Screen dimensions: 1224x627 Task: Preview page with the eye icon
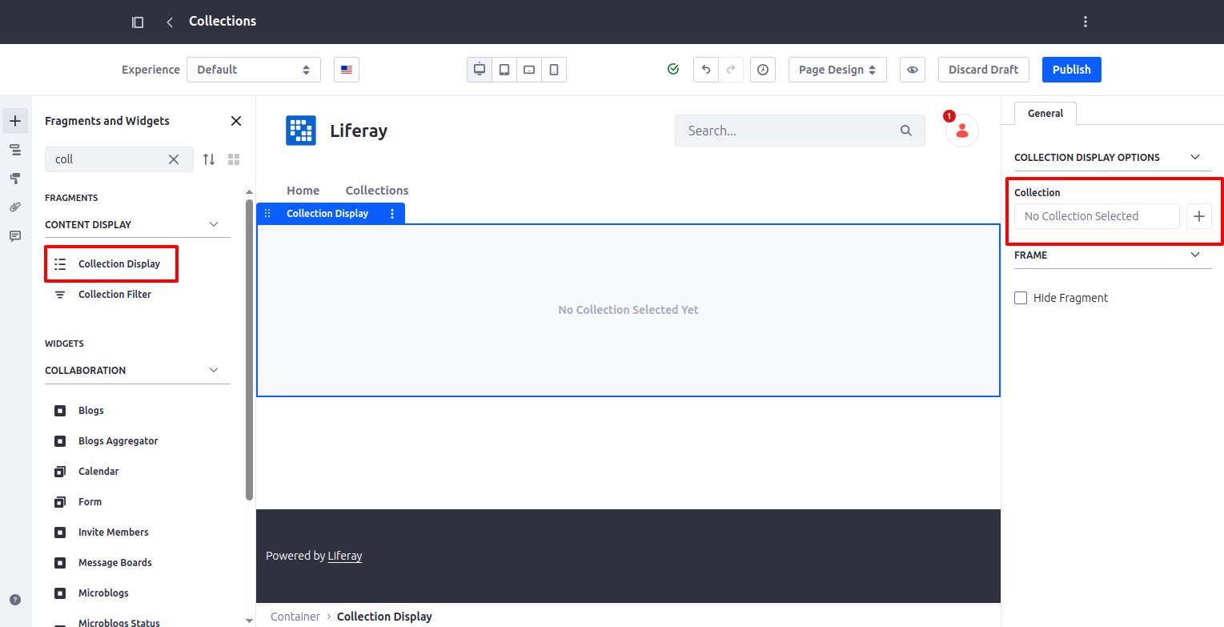tap(913, 70)
